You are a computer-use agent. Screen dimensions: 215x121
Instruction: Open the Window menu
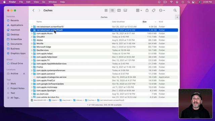(53, 2)
